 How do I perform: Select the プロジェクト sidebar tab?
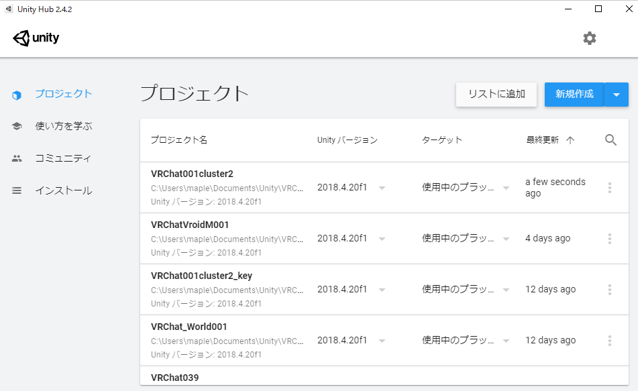pyautogui.click(x=64, y=94)
